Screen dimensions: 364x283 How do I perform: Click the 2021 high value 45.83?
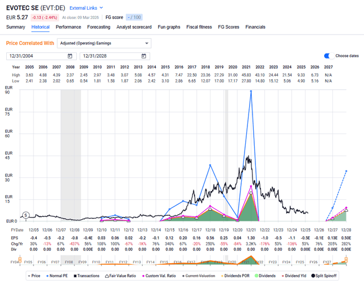tap(246, 75)
